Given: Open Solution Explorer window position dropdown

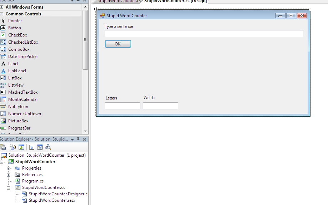Looking at the screenshot, I should (x=72, y=140).
